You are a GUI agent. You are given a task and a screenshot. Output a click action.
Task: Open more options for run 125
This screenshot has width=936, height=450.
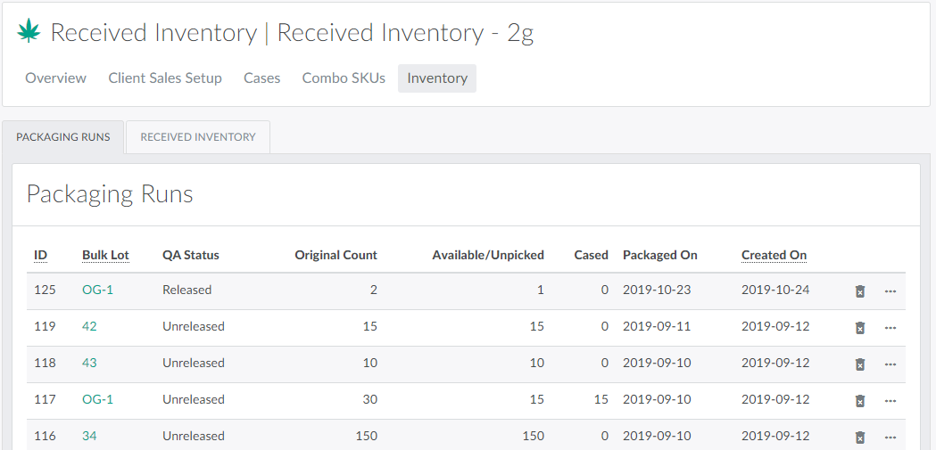(890, 291)
